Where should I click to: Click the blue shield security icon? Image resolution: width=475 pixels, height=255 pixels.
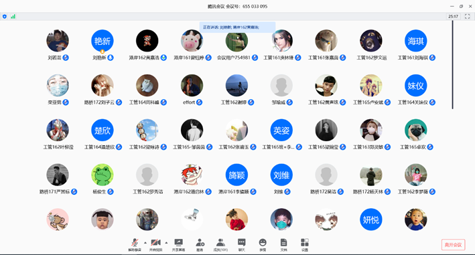[x=5, y=16]
